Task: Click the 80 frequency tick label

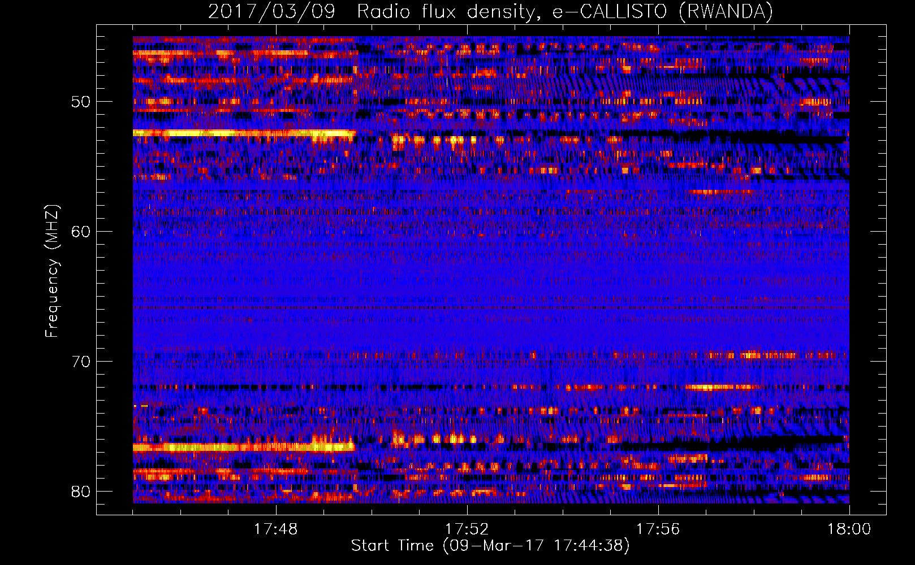Action: 81,491
